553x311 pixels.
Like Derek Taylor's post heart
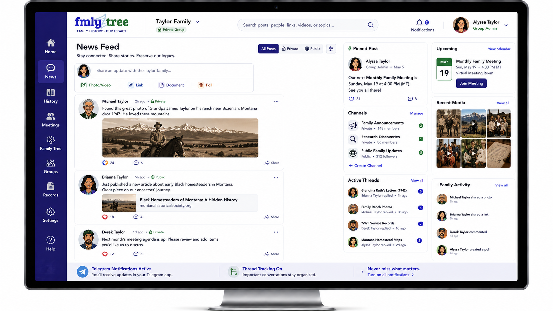[x=105, y=254]
